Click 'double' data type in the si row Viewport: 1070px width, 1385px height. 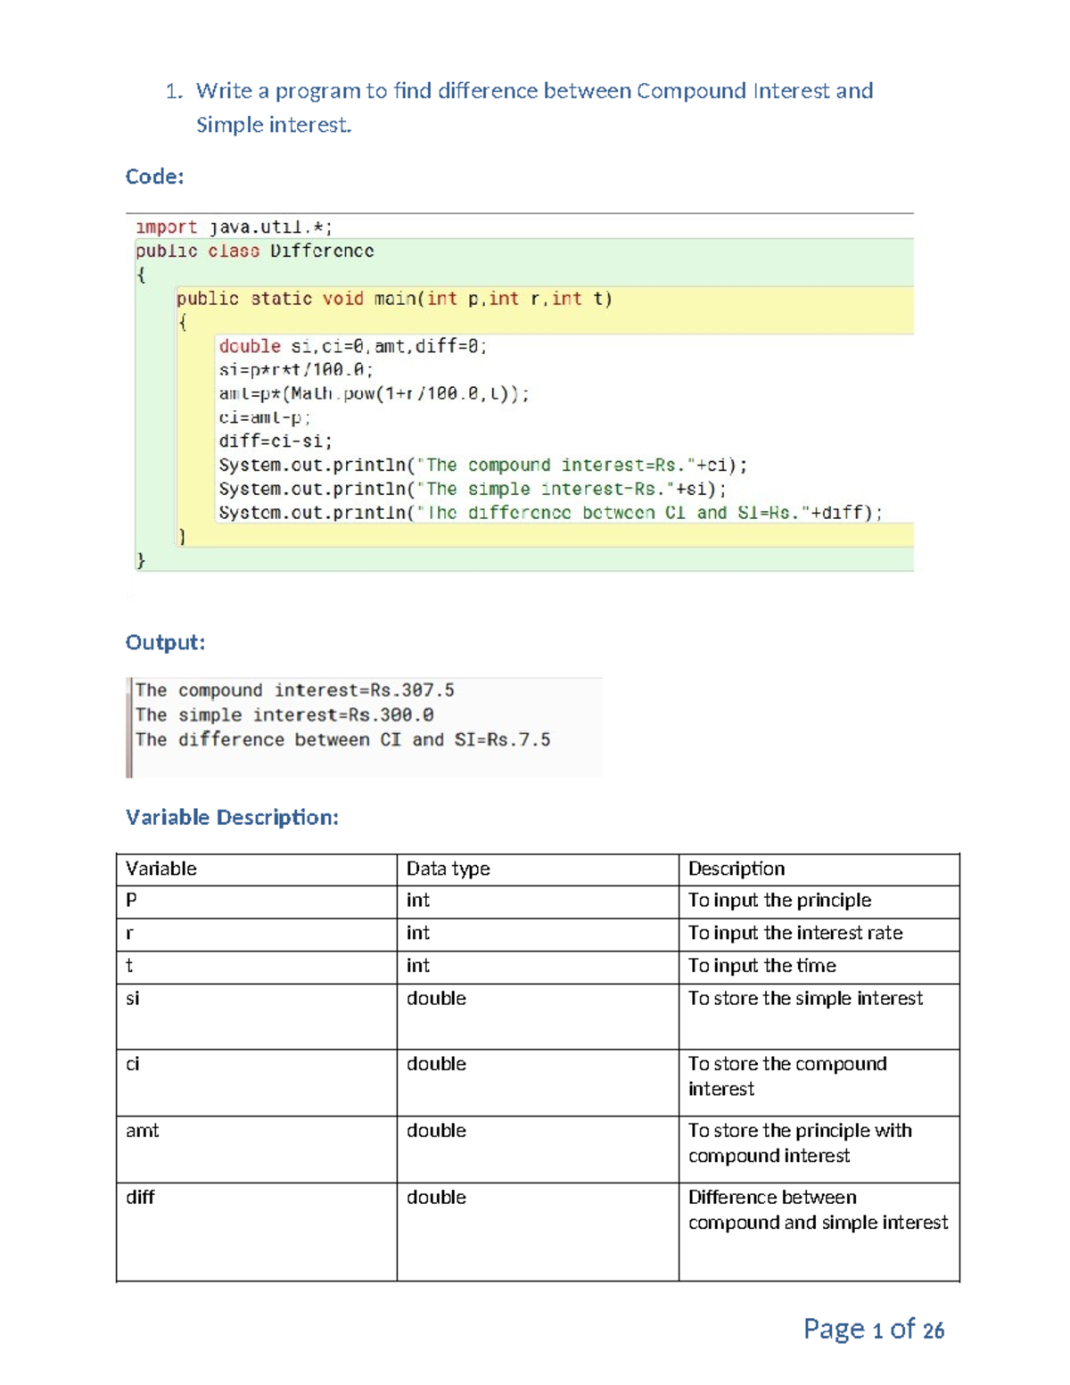point(437,999)
